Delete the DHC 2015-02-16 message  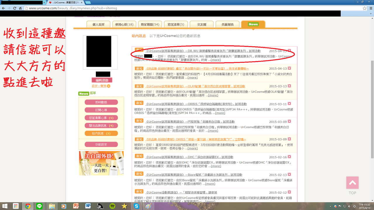[289, 157]
